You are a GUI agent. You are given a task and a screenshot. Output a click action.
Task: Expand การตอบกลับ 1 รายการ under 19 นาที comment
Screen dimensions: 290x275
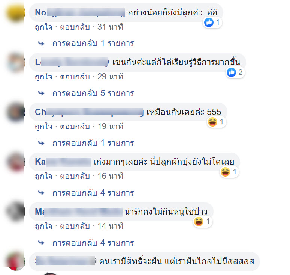tap(93, 143)
